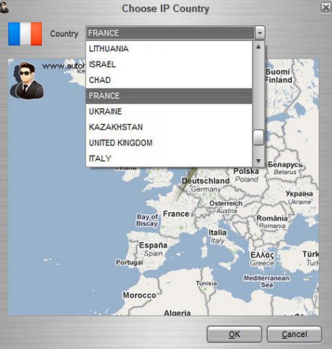Click the România label on the map
This screenshot has height=349, width=332.
(272, 218)
